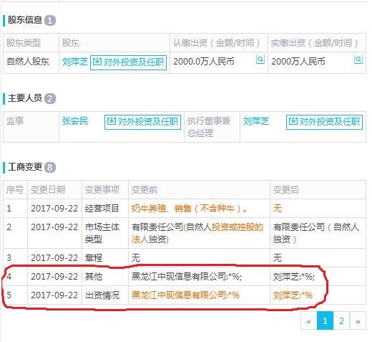
Task: Click magnifier icon beside 2000.0万人民币 subscribed capital
Action: click(x=260, y=60)
